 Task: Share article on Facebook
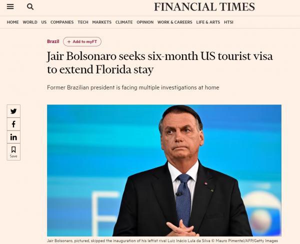click(x=13, y=124)
